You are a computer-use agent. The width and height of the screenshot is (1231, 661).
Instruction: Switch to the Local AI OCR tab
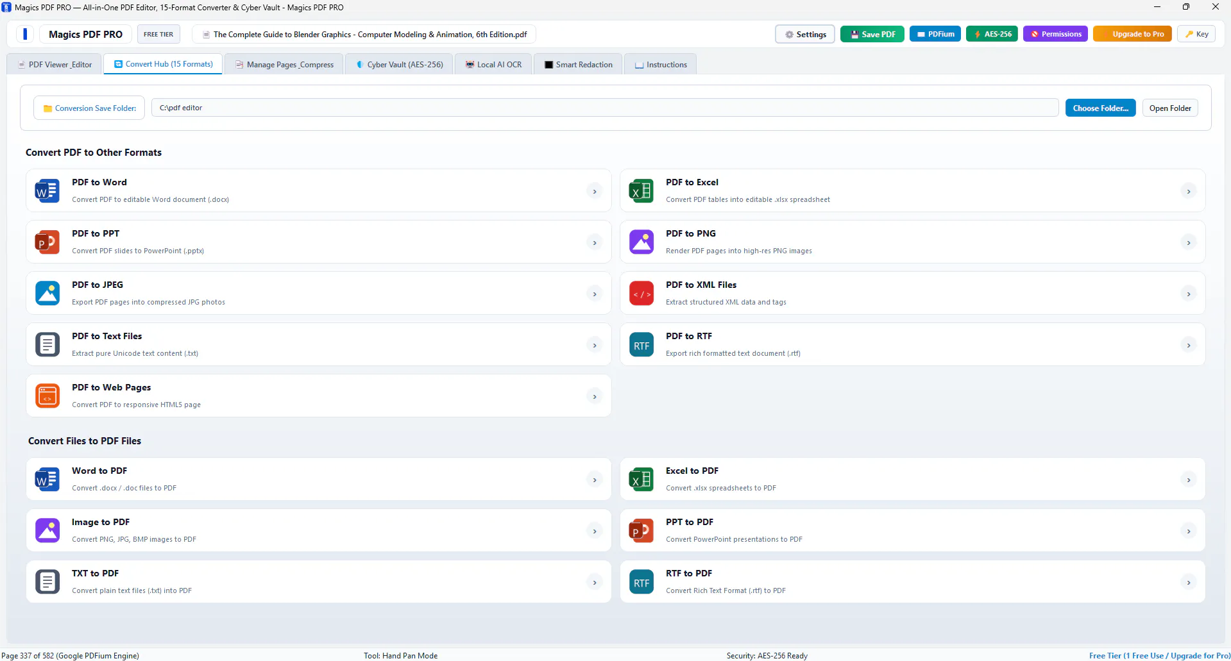(493, 64)
